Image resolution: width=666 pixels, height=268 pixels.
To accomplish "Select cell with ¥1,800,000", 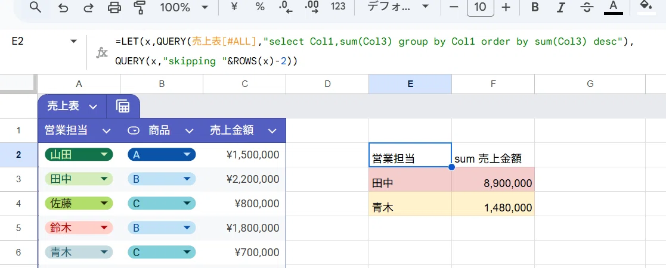I will (x=244, y=228).
